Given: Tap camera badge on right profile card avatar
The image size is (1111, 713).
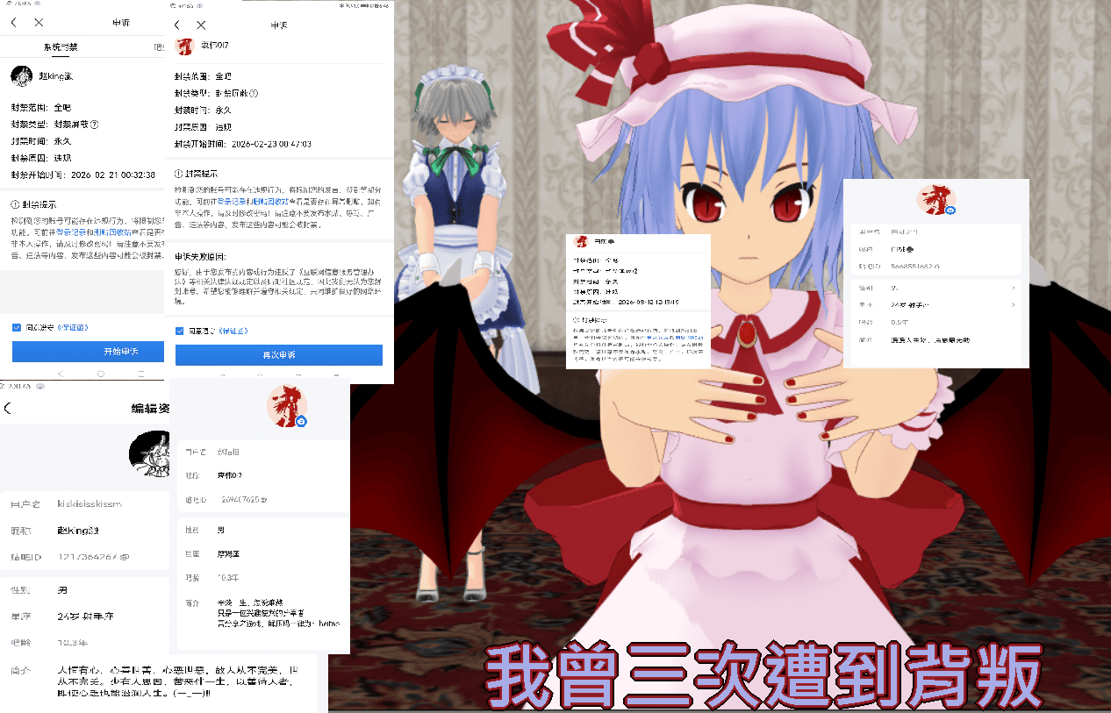Looking at the screenshot, I should coord(950,210).
